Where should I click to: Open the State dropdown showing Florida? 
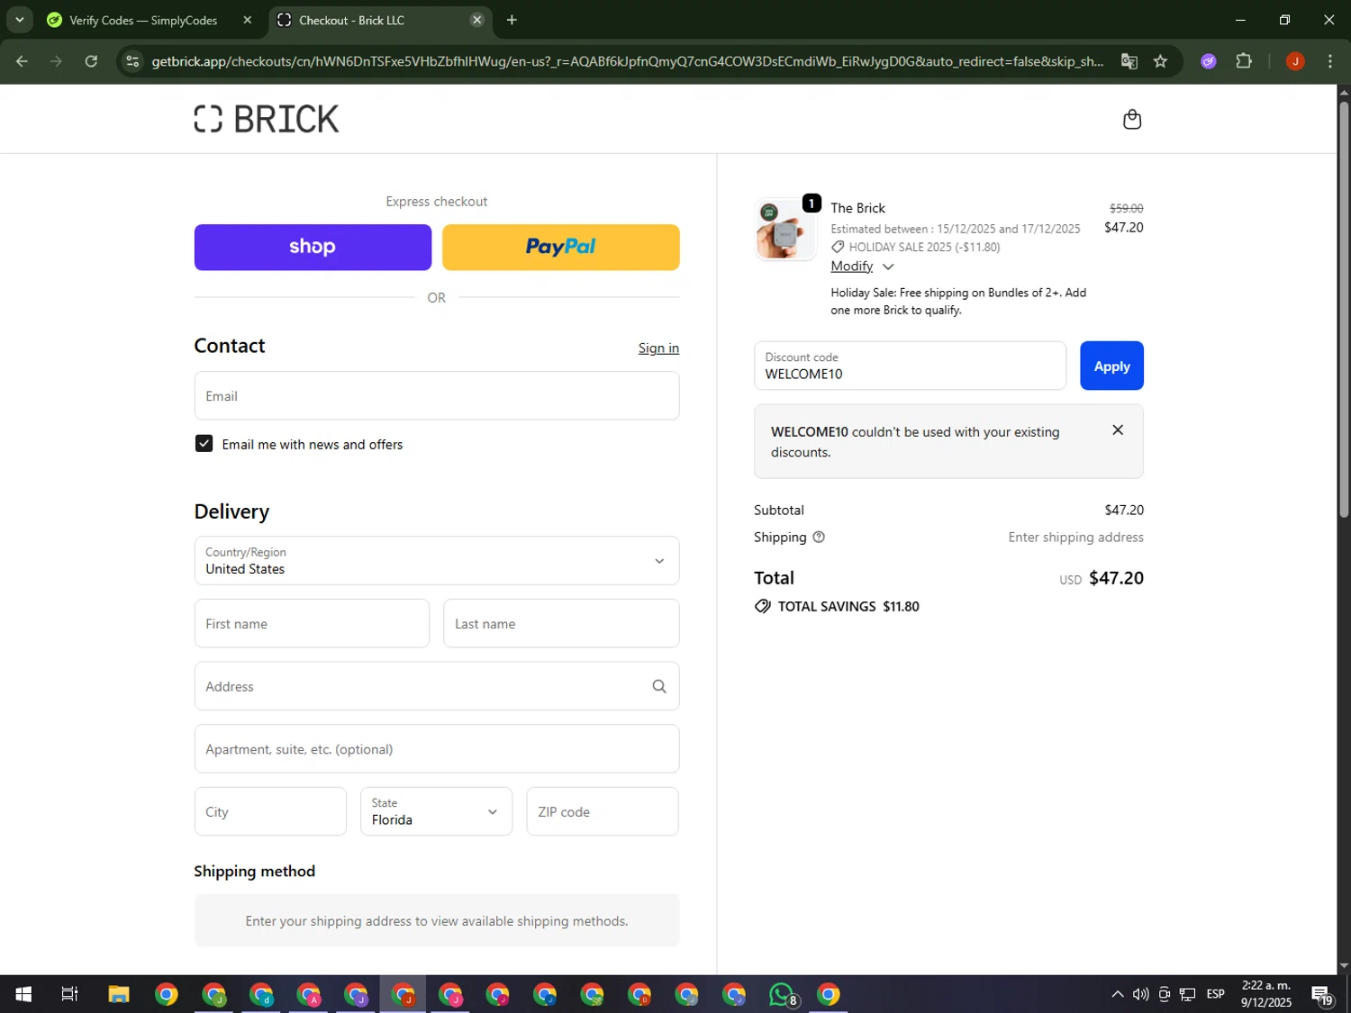[437, 811]
